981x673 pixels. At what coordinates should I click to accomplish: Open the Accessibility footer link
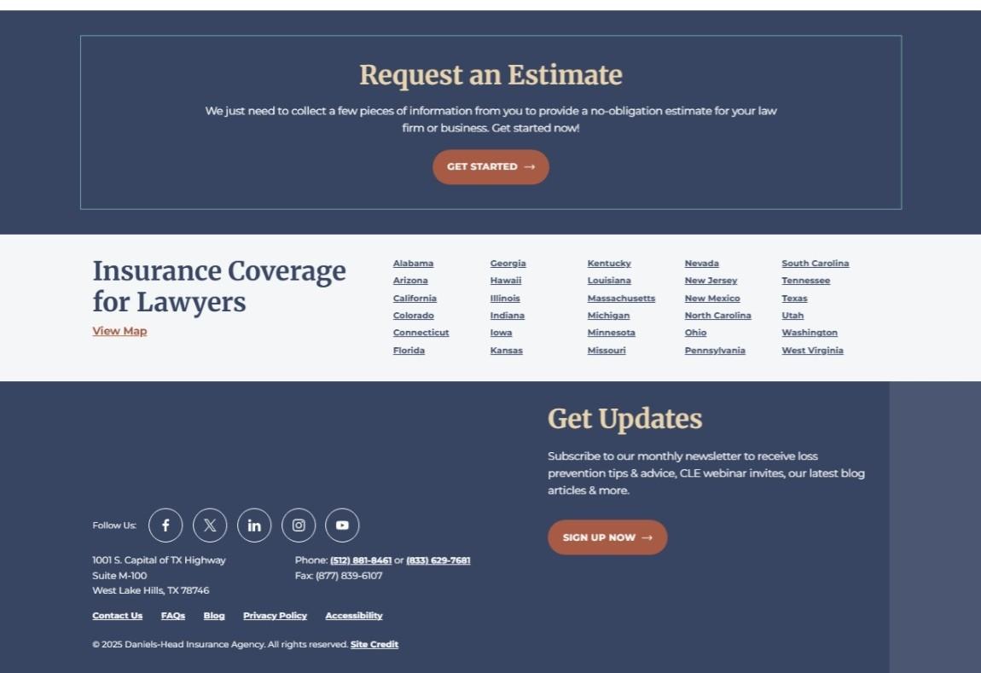point(354,616)
